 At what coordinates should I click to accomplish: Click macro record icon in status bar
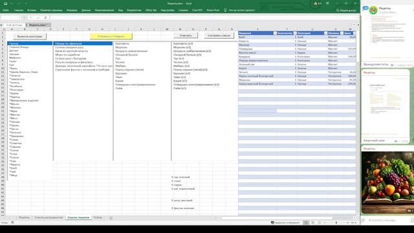click(x=12, y=223)
